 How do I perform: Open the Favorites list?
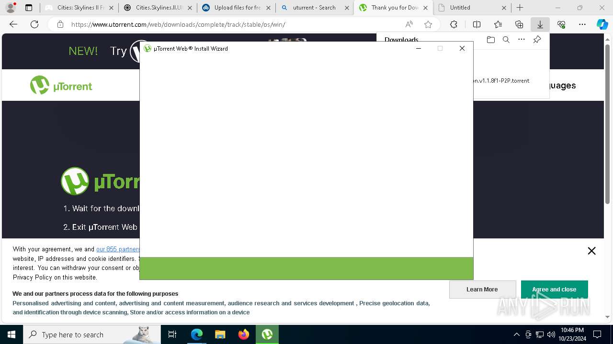click(498, 24)
